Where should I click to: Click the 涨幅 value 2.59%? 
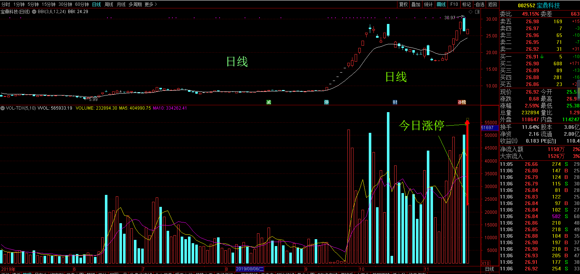pos(531,106)
